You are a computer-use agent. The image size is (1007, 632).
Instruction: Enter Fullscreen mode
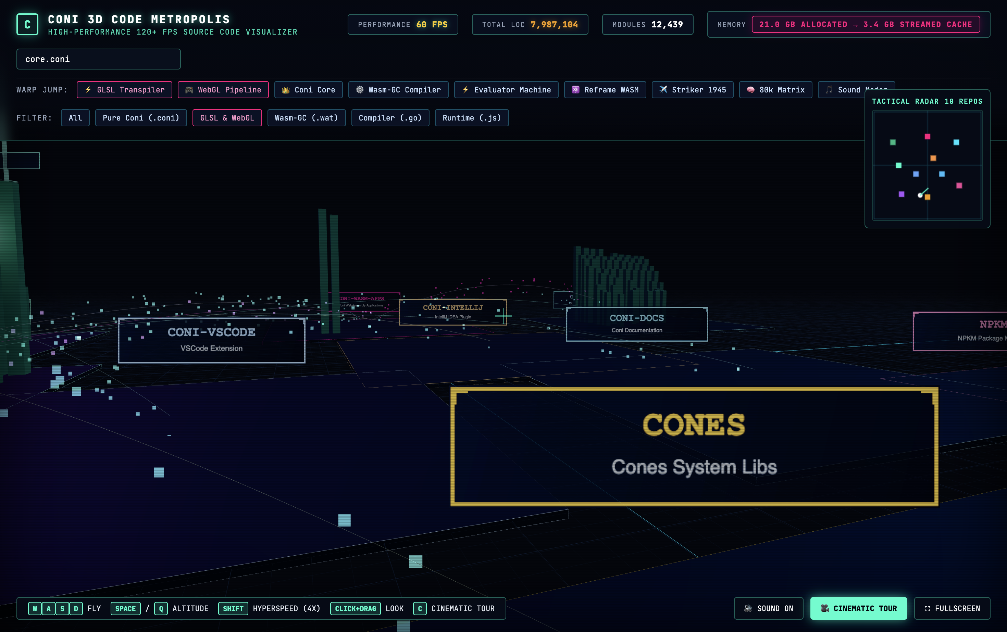point(952,608)
